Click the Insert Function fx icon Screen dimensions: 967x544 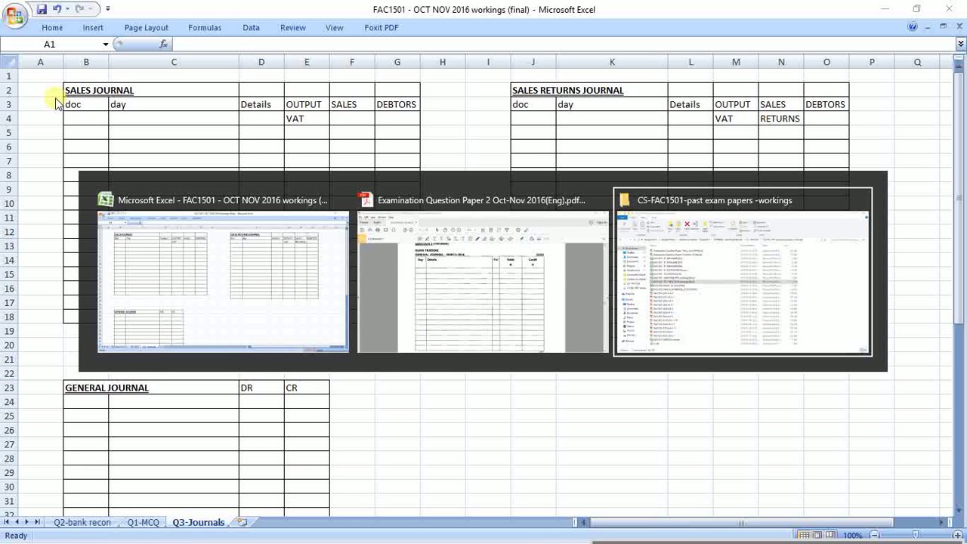(x=164, y=45)
